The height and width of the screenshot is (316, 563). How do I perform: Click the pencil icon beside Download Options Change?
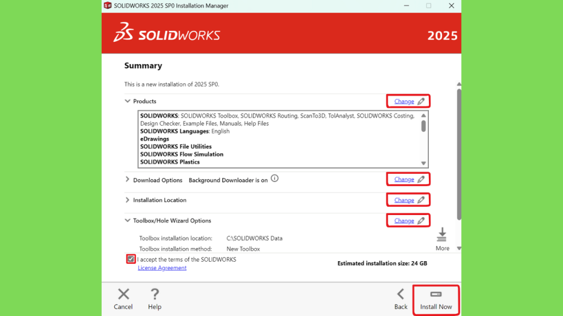pos(421,179)
